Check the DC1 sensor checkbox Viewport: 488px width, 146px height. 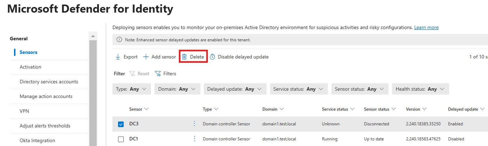pyautogui.click(x=121, y=139)
